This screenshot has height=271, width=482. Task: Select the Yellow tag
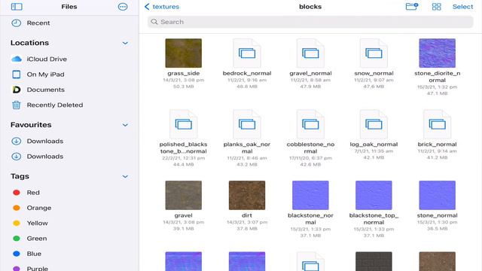tap(37, 223)
